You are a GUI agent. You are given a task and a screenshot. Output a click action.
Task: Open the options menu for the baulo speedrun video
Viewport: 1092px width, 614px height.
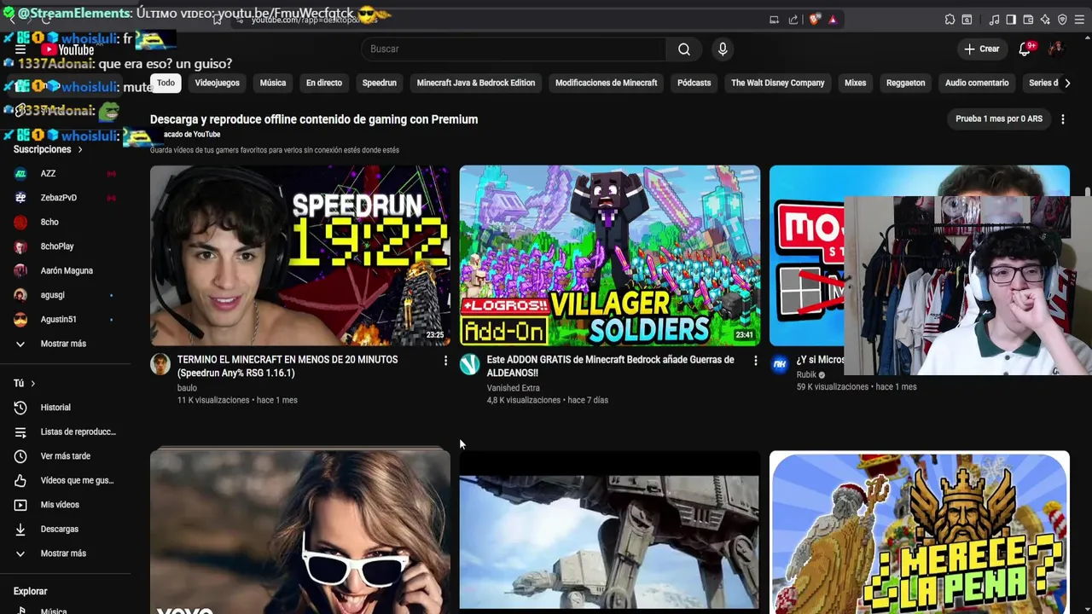(x=445, y=361)
